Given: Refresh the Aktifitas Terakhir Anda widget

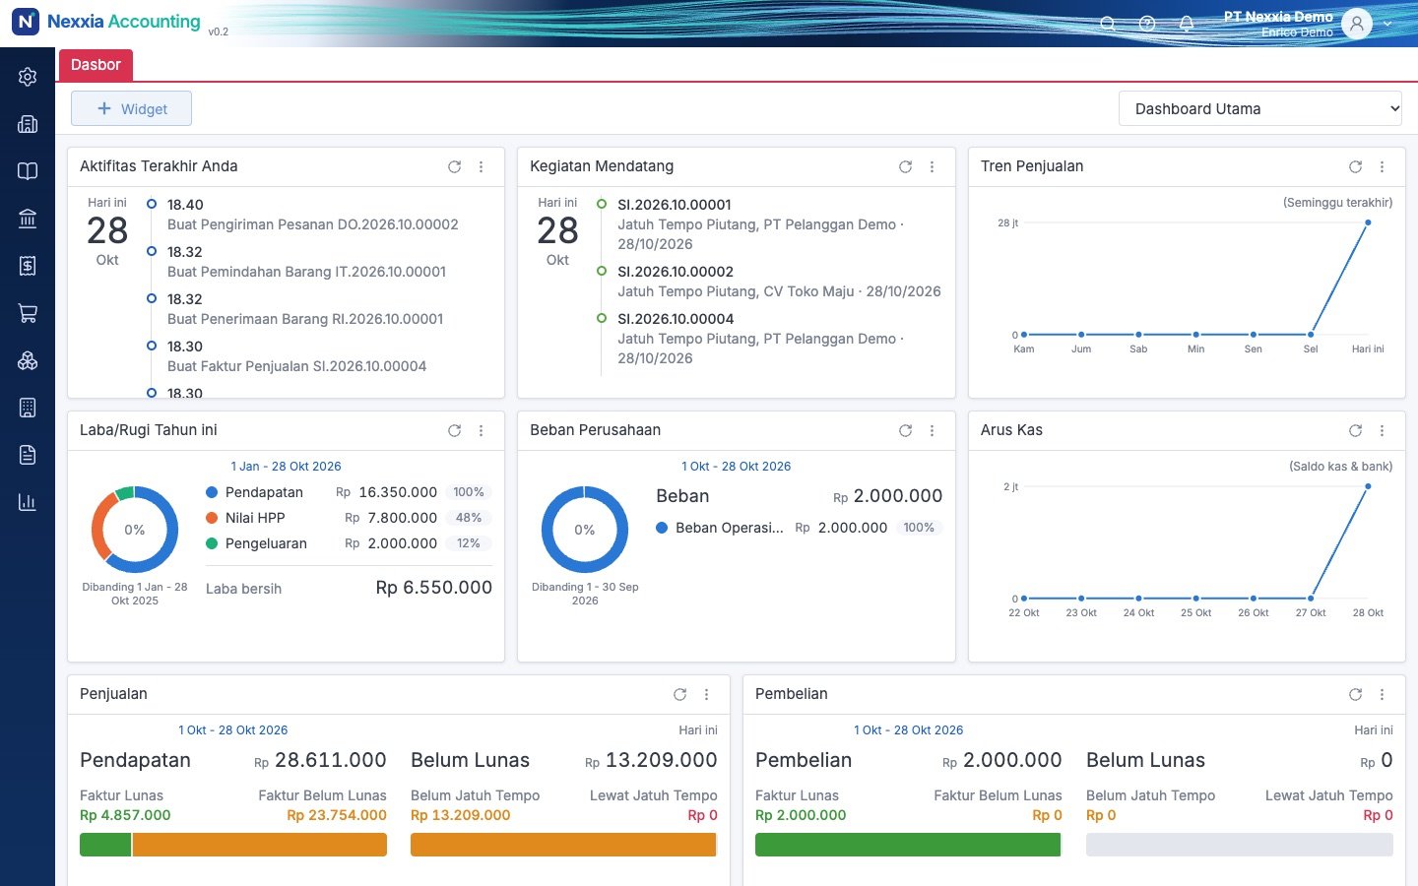Looking at the screenshot, I should coord(454,167).
